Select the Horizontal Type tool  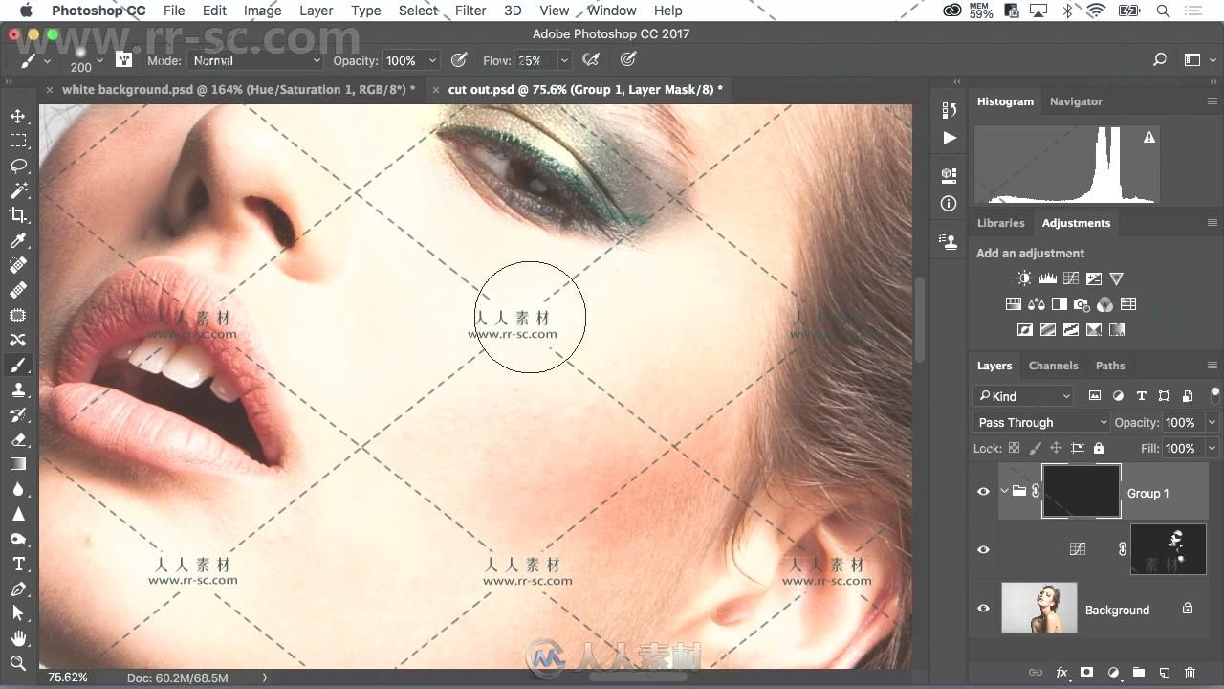(18, 564)
